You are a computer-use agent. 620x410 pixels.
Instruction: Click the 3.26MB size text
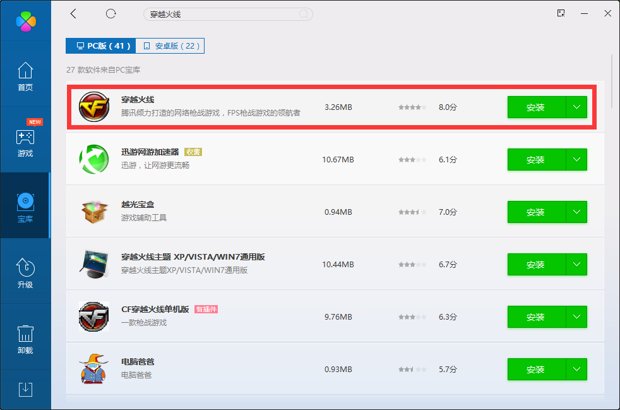tap(338, 107)
